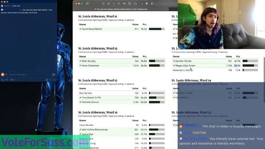Viewport: 265px width, 149px height.
Task: Open reader view toolbar icon
Action: 124,4
